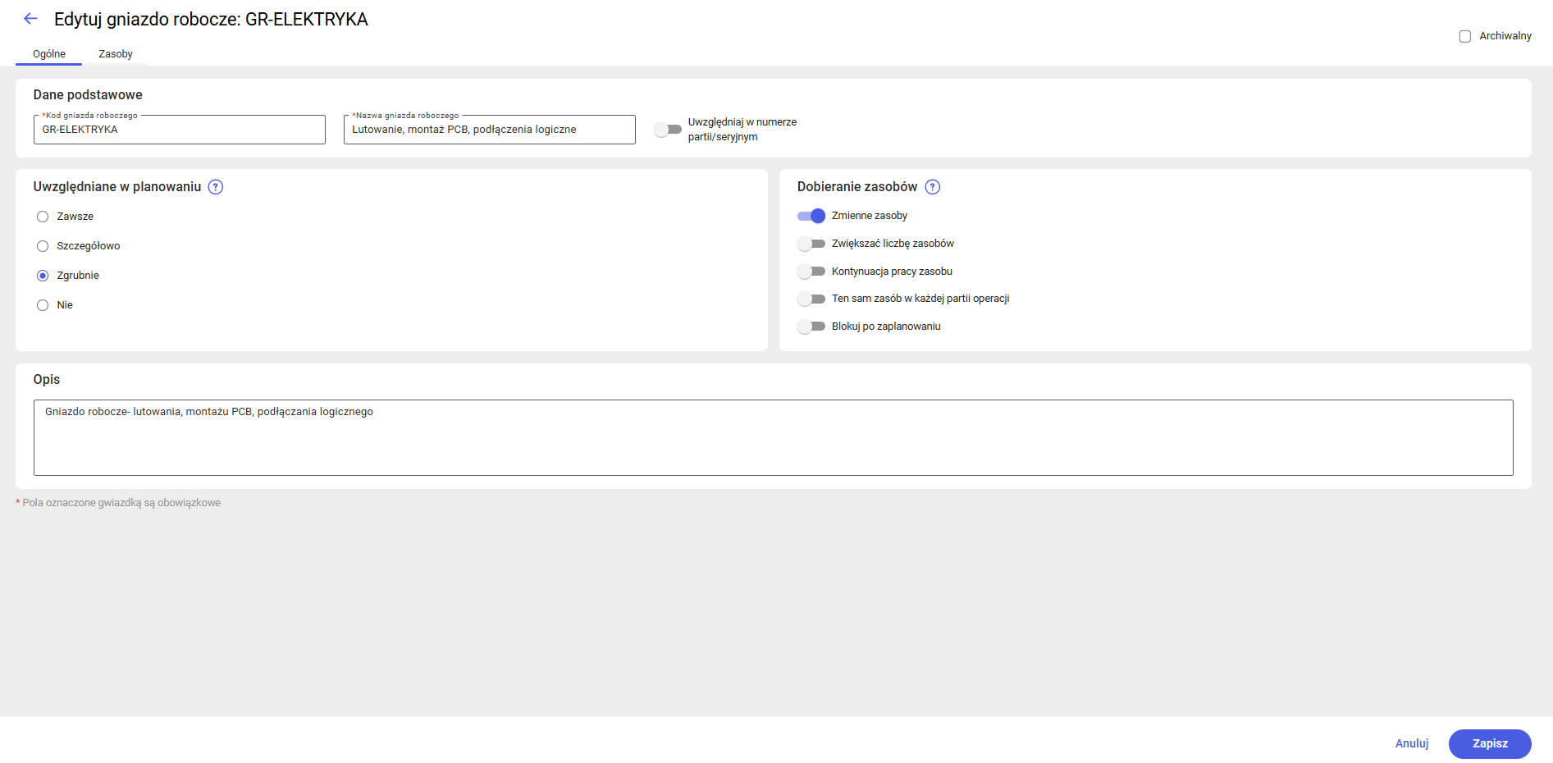Open help icon for Dobieranie zasobów

(x=932, y=187)
